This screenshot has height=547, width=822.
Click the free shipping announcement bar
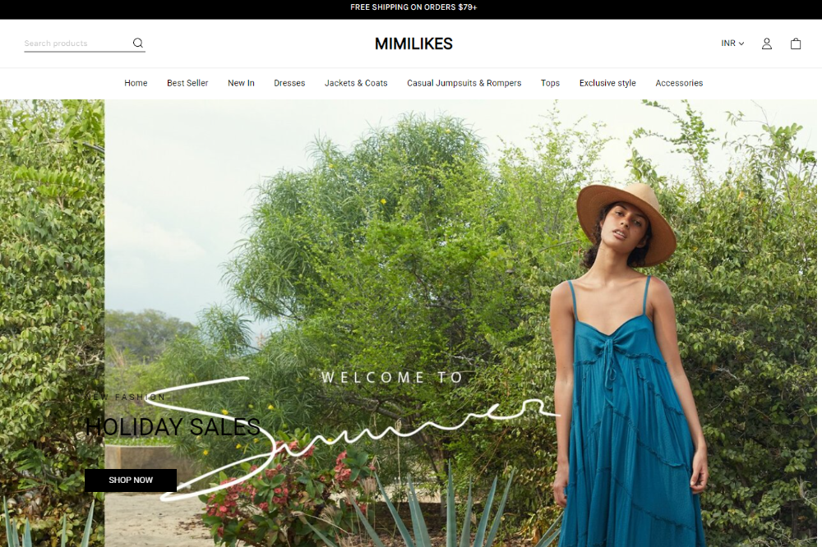pyautogui.click(x=411, y=9)
